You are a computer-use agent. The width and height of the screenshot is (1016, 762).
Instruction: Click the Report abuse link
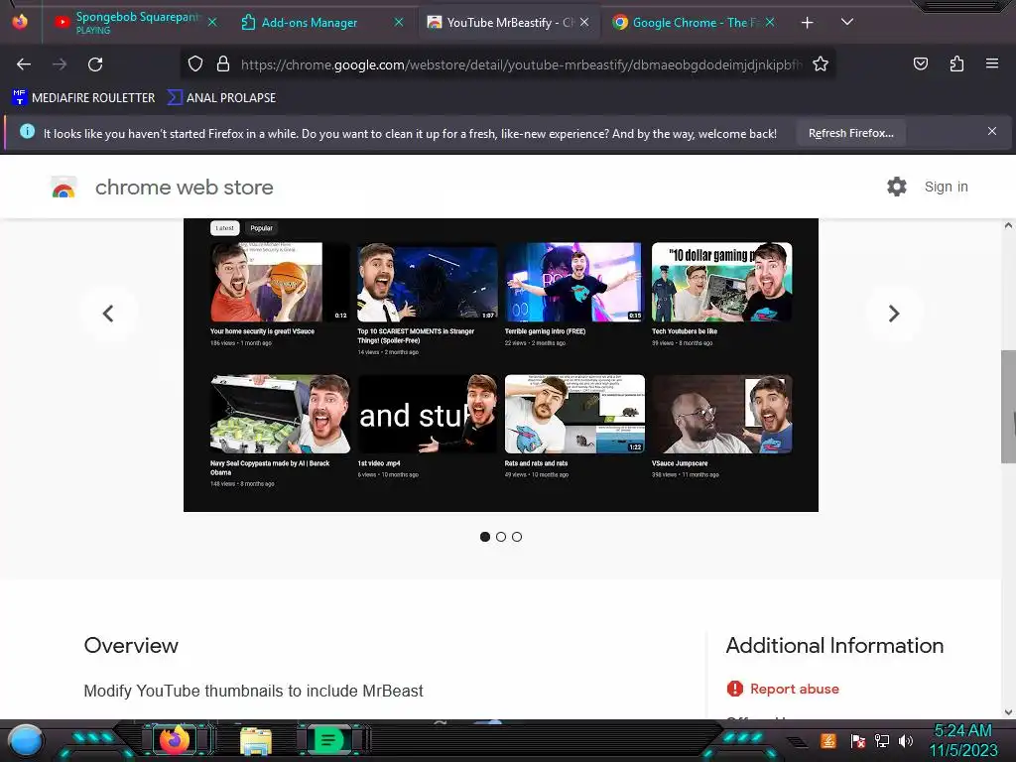coord(795,689)
